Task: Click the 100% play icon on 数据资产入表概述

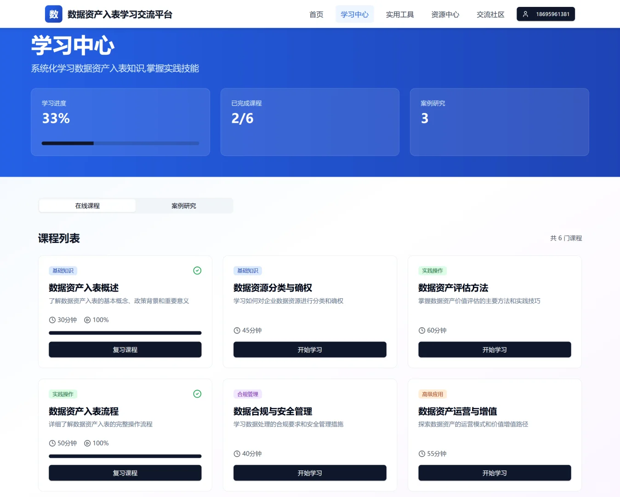Action: (88, 320)
